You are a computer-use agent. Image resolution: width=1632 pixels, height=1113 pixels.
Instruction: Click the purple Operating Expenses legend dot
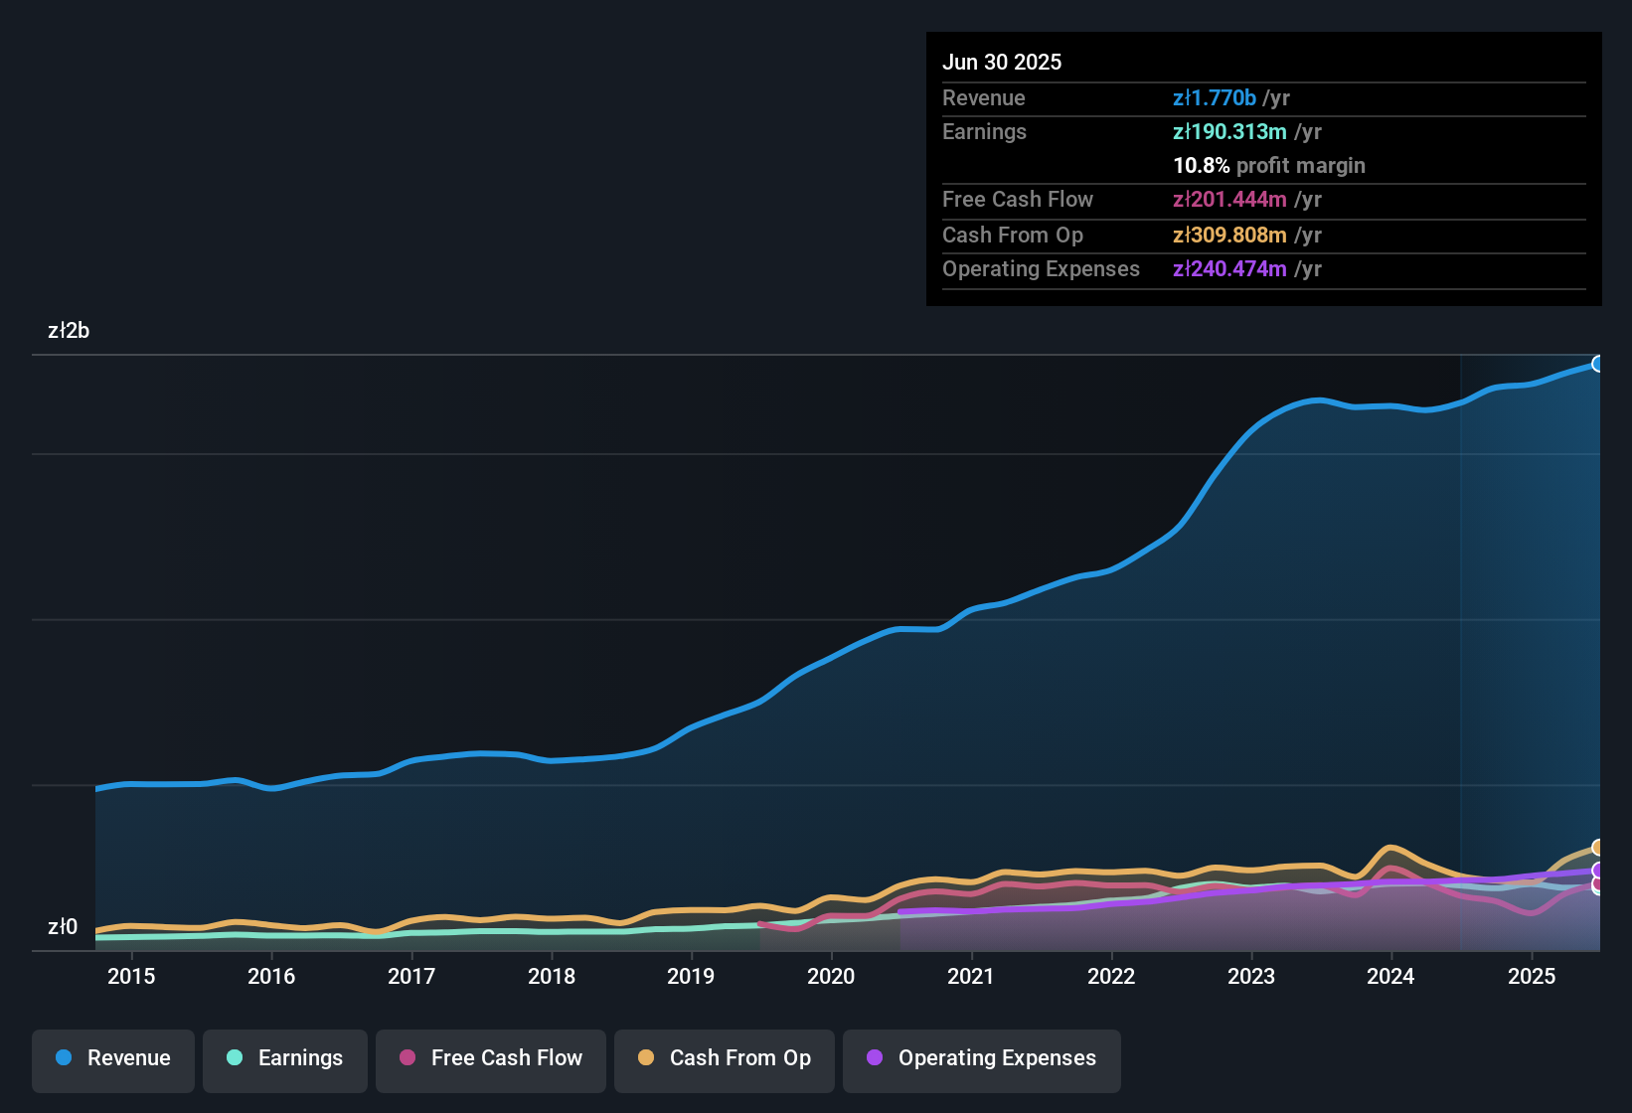874,1058
